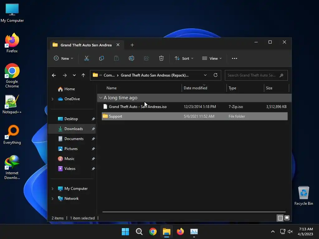
Task: Click the horizontal scrollbar in file list
Action: pos(194,212)
